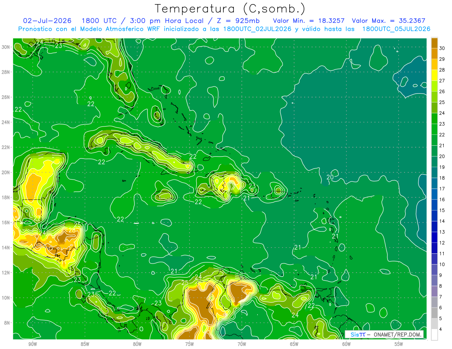Click the "28" contour label over Honduras
Viewport: 452px width, 349px height.
tap(72, 230)
